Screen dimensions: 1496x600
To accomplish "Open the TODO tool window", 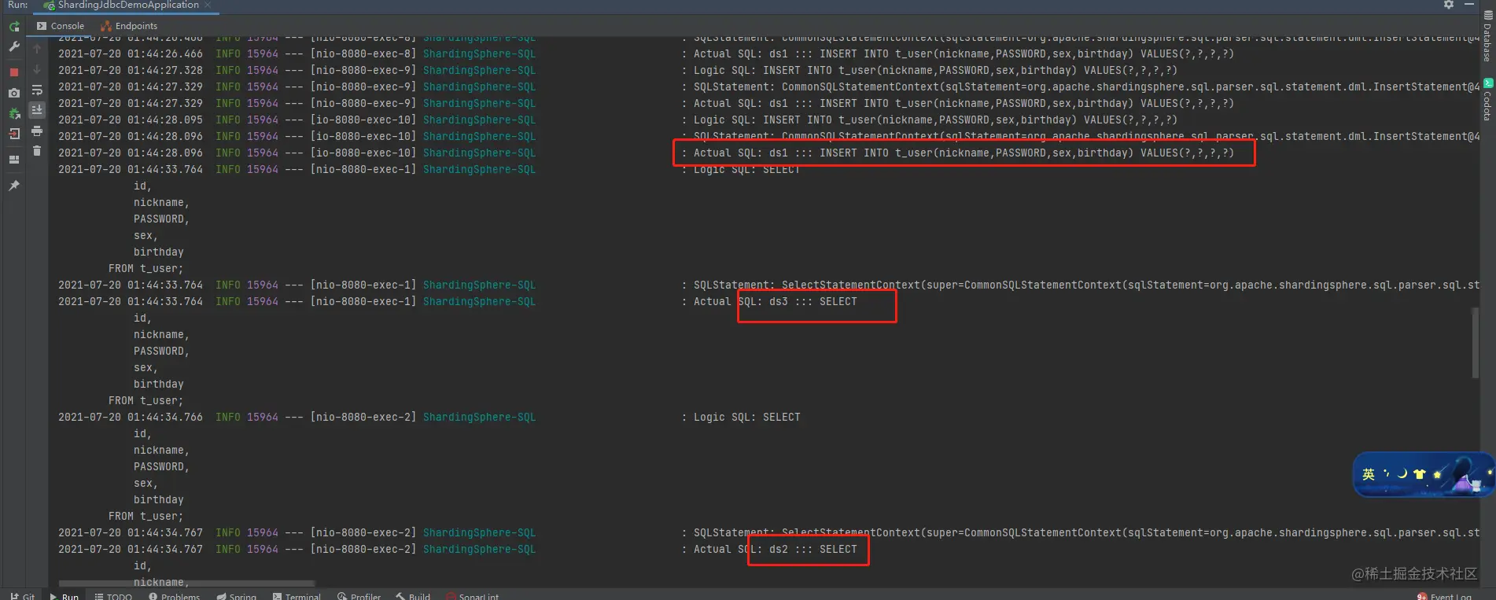I will [113, 596].
